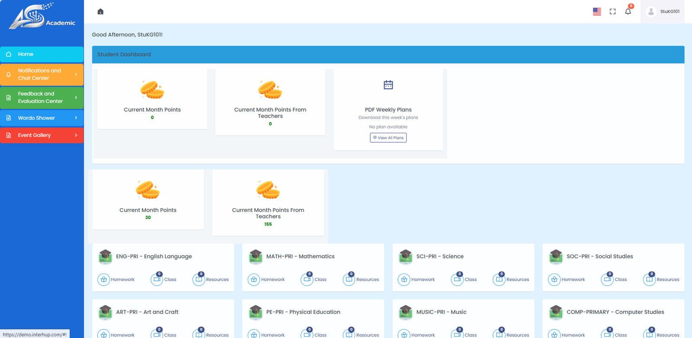Click ART-PRI graduation cap course icon
Viewport: 692px width, 338px height.
coord(105,312)
